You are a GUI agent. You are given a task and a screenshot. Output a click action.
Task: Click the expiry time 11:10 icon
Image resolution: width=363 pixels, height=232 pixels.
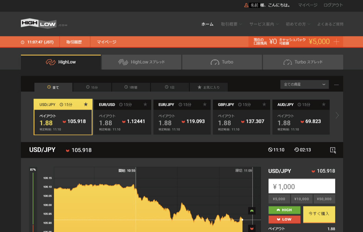(x=270, y=150)
